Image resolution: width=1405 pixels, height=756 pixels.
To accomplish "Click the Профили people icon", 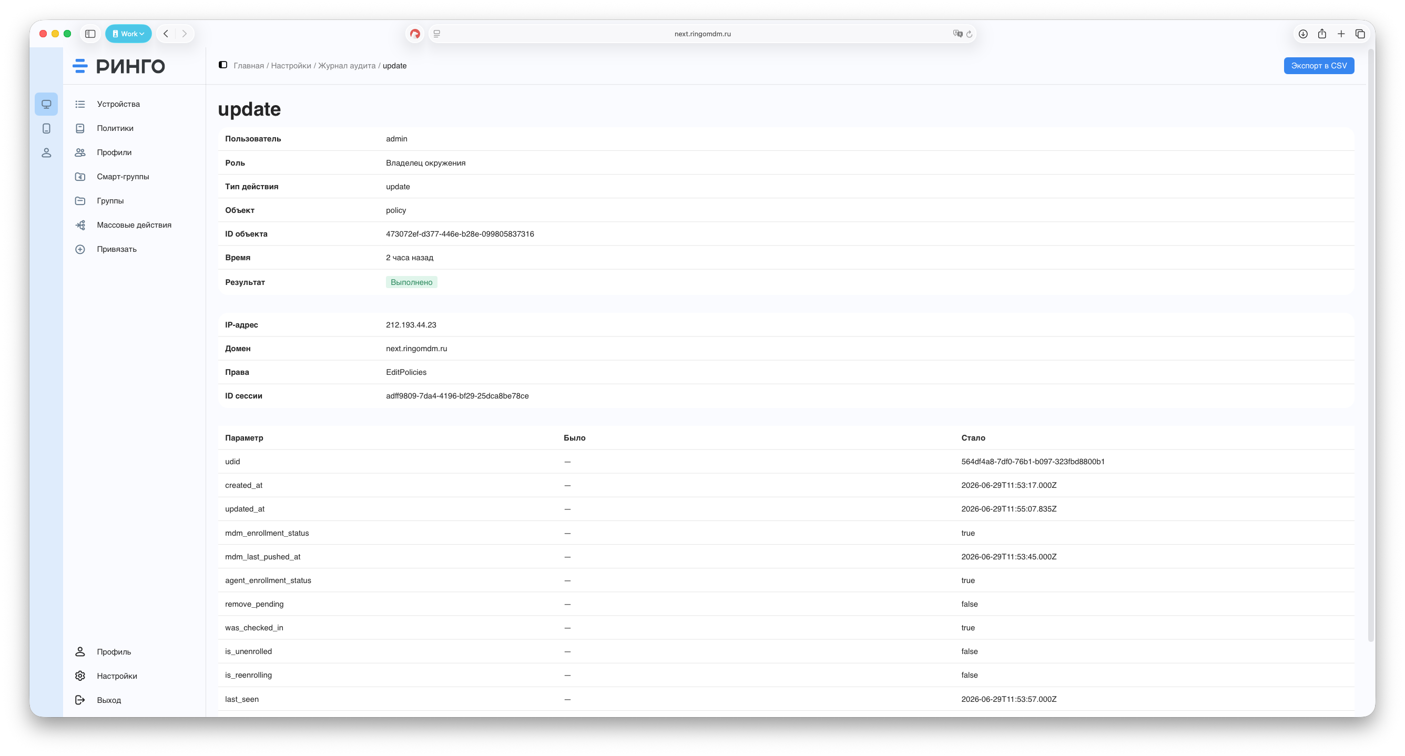I will point(80,152).
